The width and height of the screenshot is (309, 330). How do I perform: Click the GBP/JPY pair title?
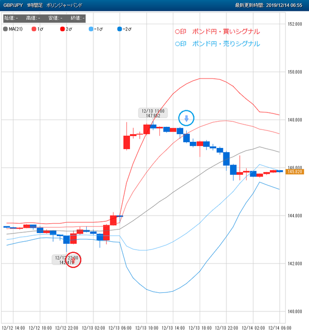click(x=13, y=5)
